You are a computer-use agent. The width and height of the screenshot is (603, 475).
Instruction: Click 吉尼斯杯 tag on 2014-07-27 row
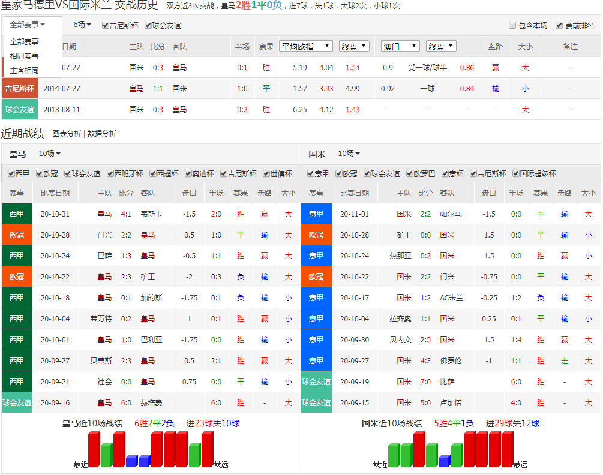(x=20, y=88)
